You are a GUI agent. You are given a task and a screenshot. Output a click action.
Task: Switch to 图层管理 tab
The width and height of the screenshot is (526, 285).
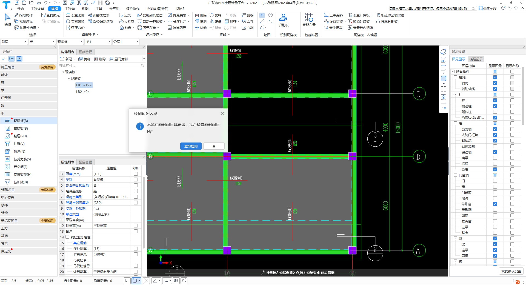pos(85,162)
